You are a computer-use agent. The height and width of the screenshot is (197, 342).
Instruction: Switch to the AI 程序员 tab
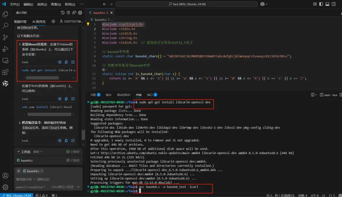39,21
